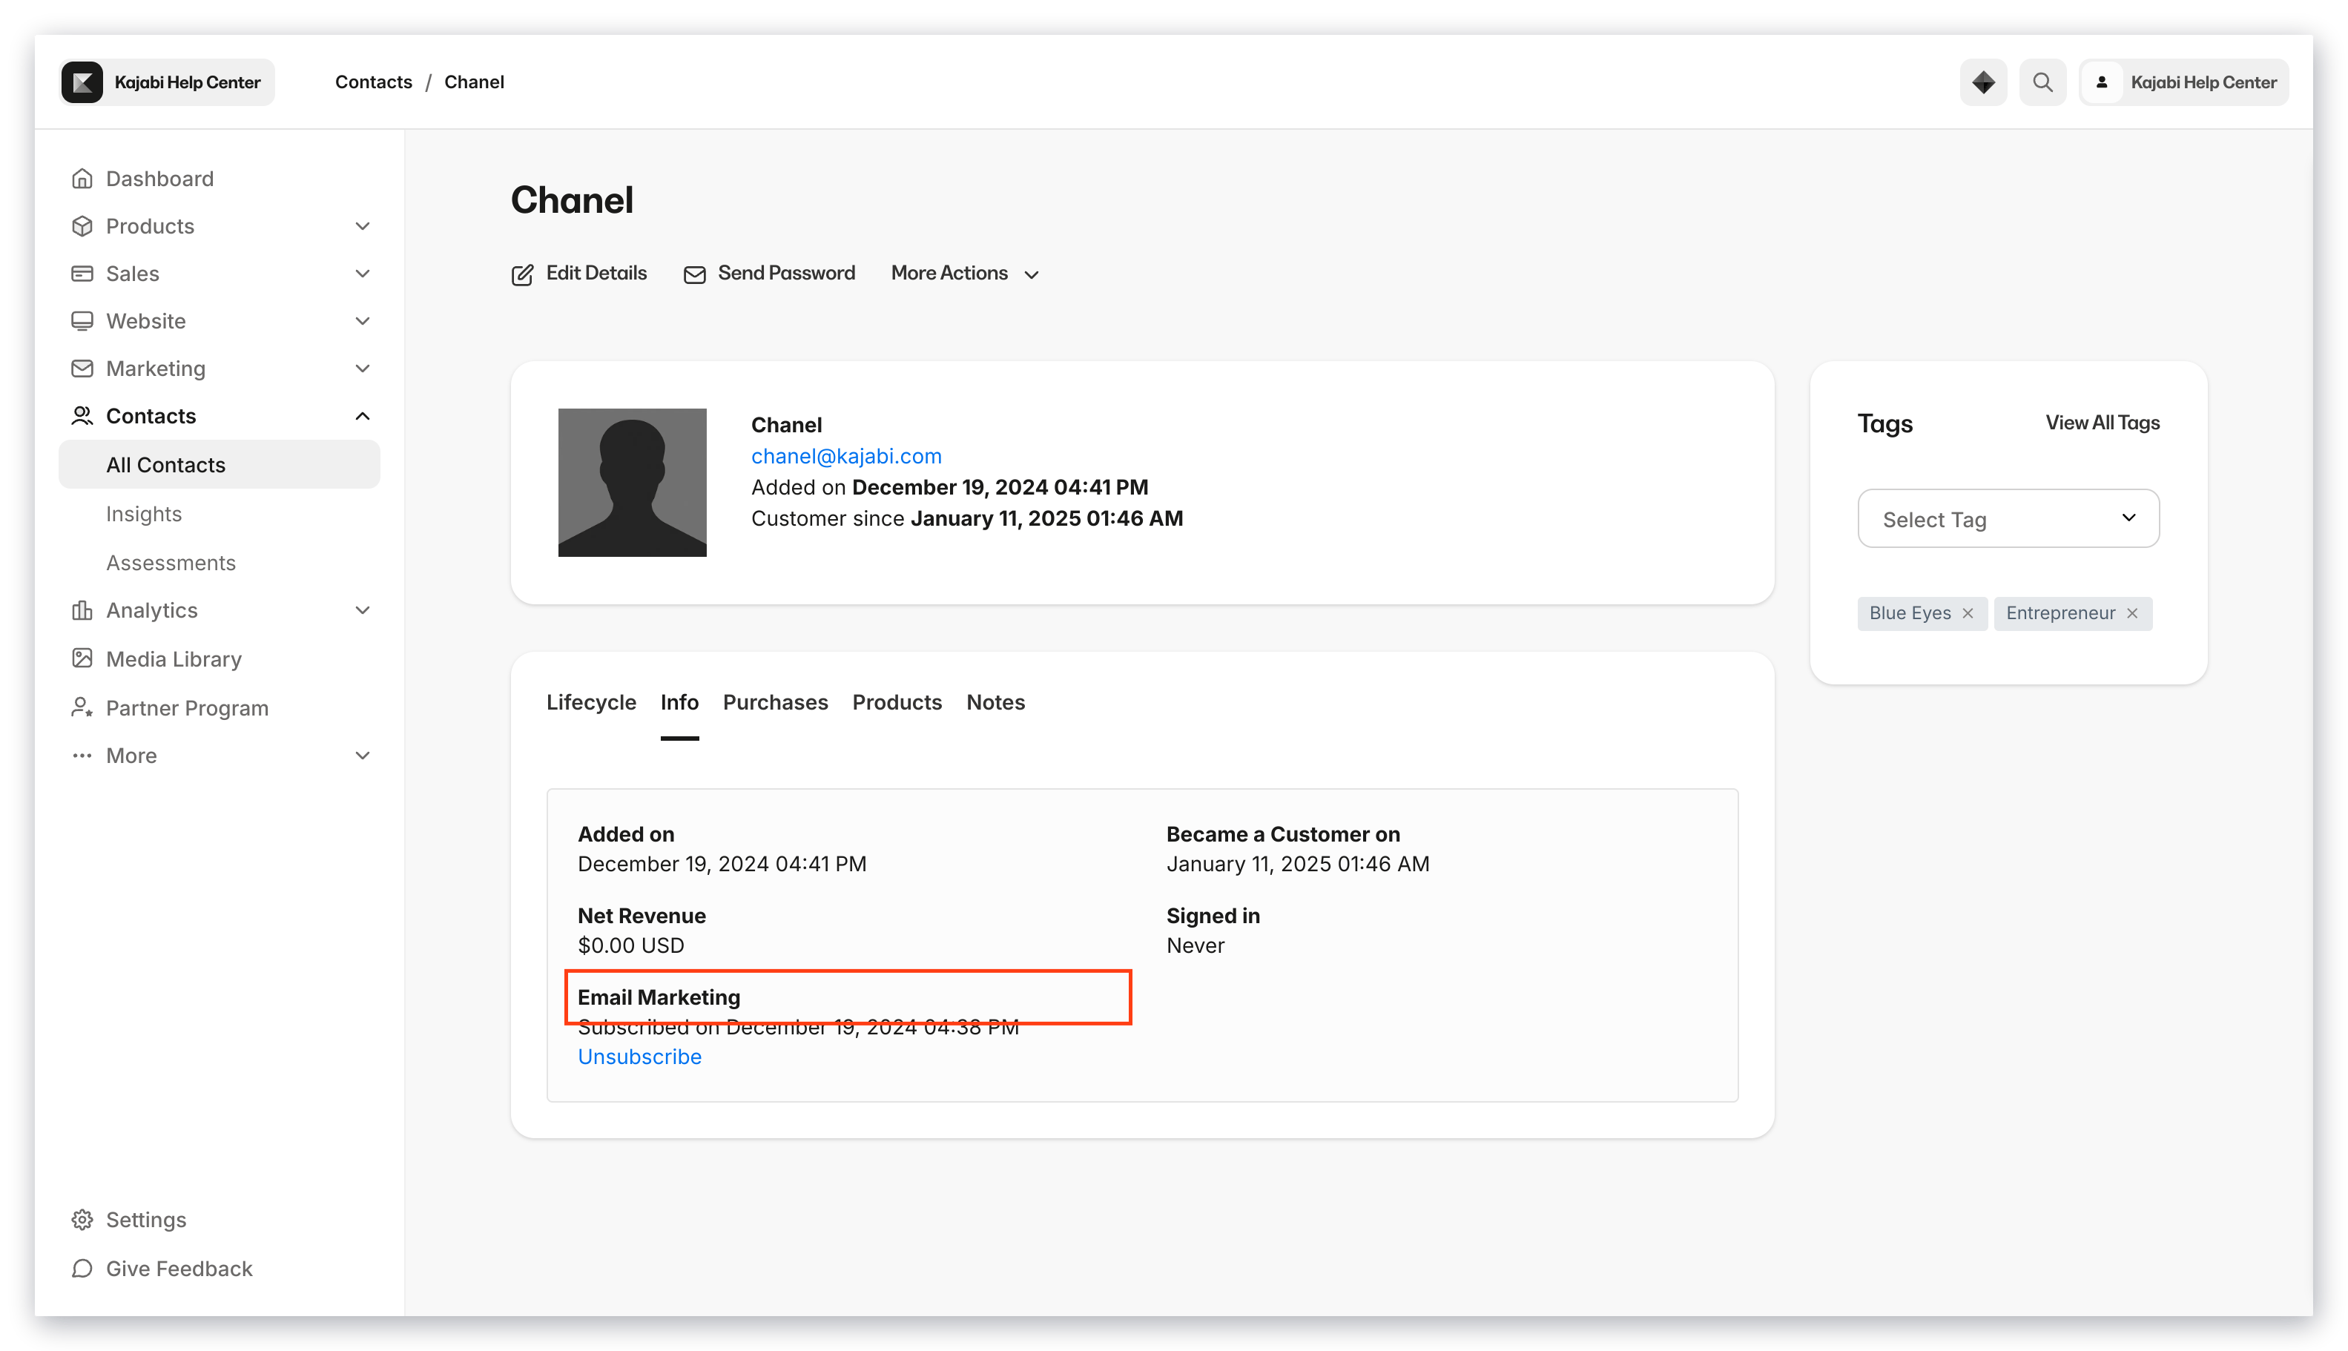The height and width of the screenshot is (1351, 2348).
Task: Click the Analytics chart icon
Action: (82, 610)
